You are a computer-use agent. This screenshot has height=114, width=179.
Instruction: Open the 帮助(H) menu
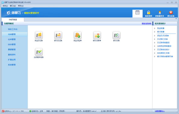click(x=21, y=6)
